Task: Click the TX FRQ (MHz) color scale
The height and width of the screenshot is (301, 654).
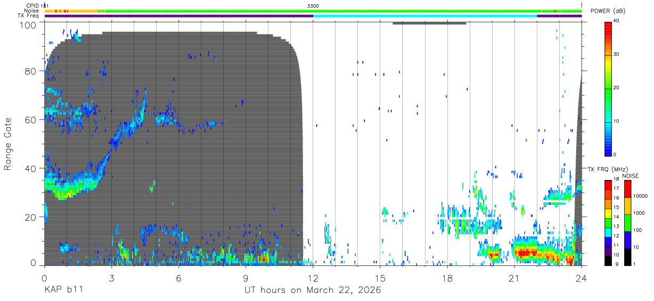Action: coord(608,223)
